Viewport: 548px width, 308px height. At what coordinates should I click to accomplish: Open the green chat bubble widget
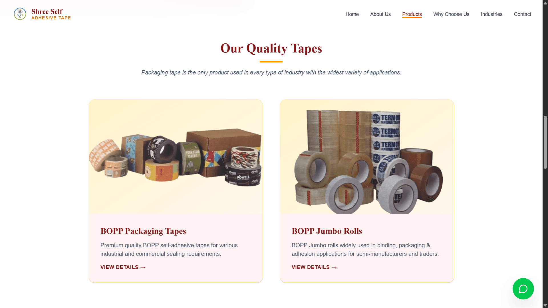523,289
